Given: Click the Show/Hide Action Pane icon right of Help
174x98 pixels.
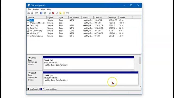Looking at the screenshot, I should coord(45,13).
